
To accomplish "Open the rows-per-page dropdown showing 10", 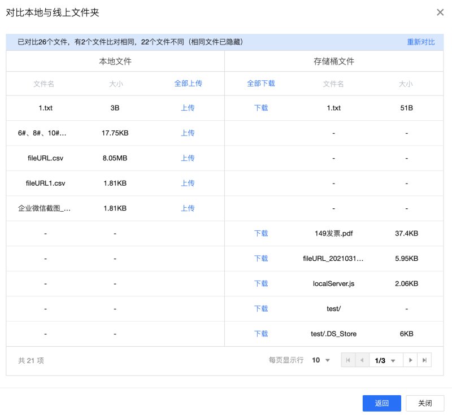I will [321, 360].
